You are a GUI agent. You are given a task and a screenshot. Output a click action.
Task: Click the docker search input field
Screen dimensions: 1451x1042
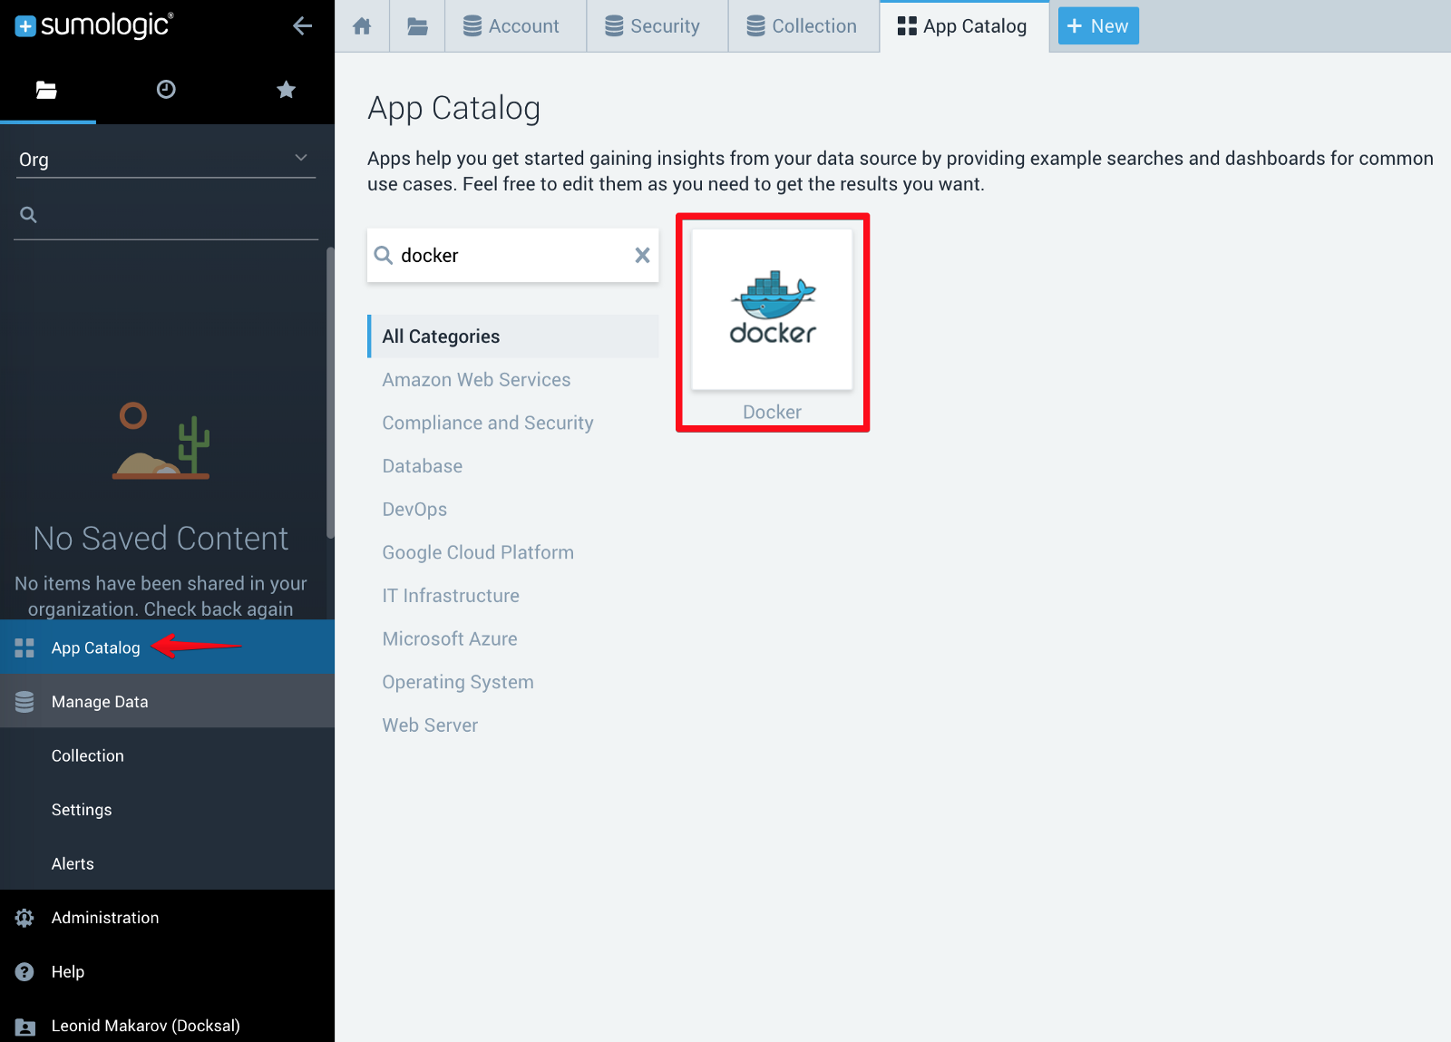point(513,256)
